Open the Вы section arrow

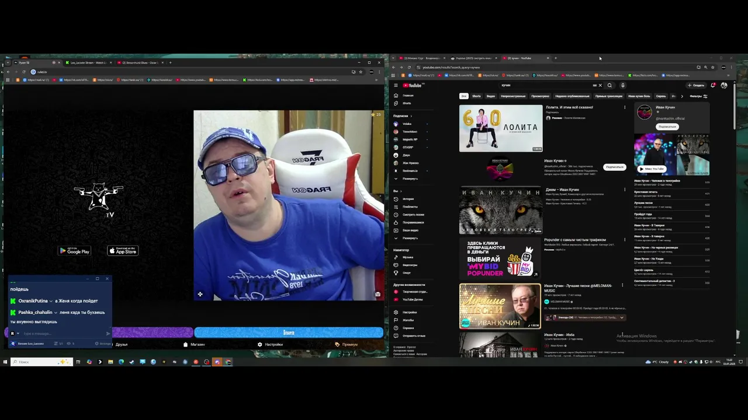point(401,191)
